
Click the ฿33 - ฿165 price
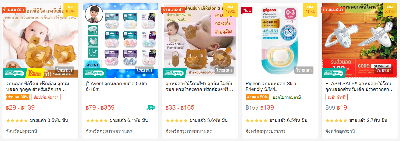180,108
